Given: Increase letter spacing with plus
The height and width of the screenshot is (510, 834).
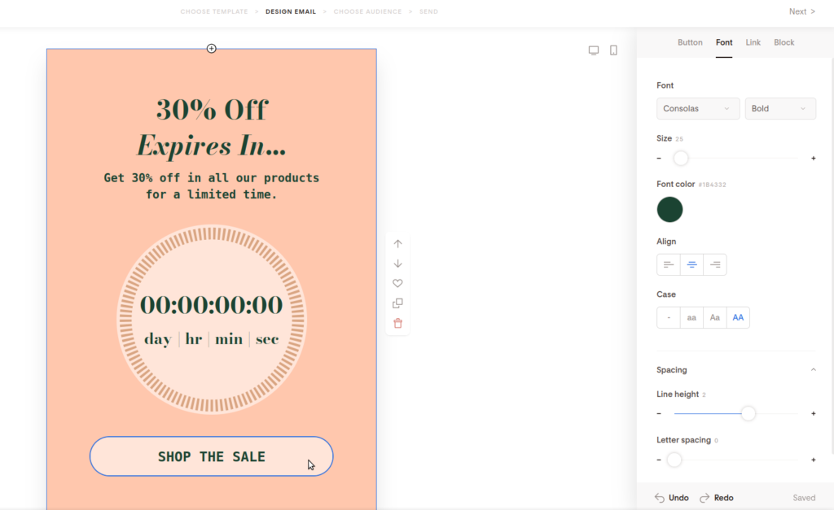Looking at the screenshot, I should point(814,460).
